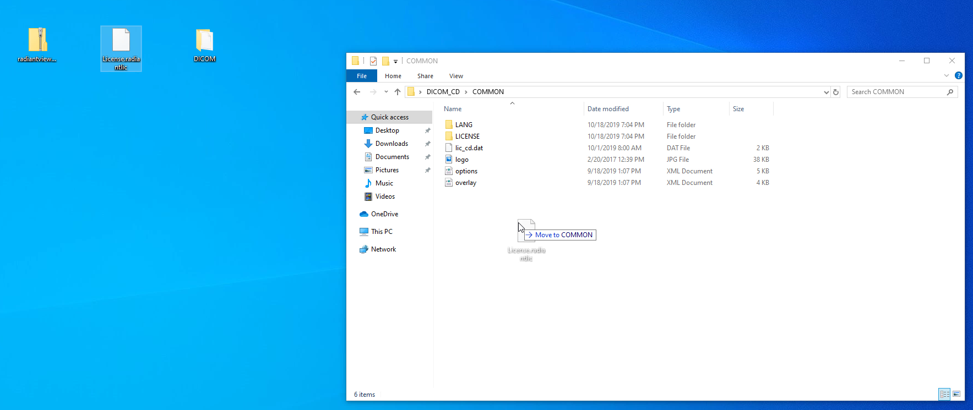
Task: Open the File menu tab
Action: click(362, 76)
